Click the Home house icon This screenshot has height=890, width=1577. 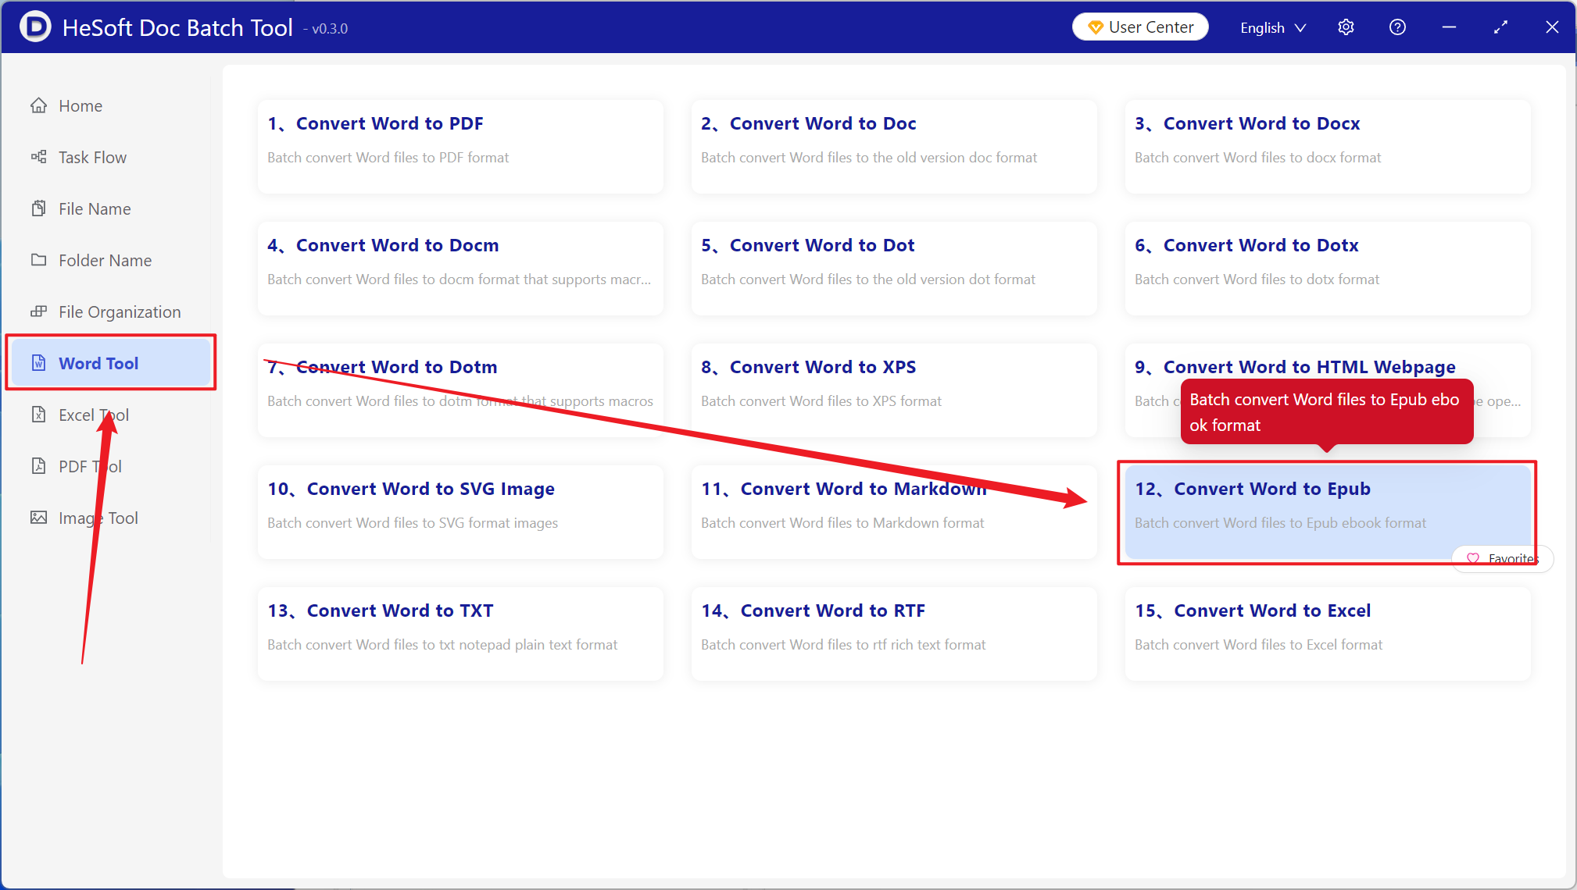(38, 105)
